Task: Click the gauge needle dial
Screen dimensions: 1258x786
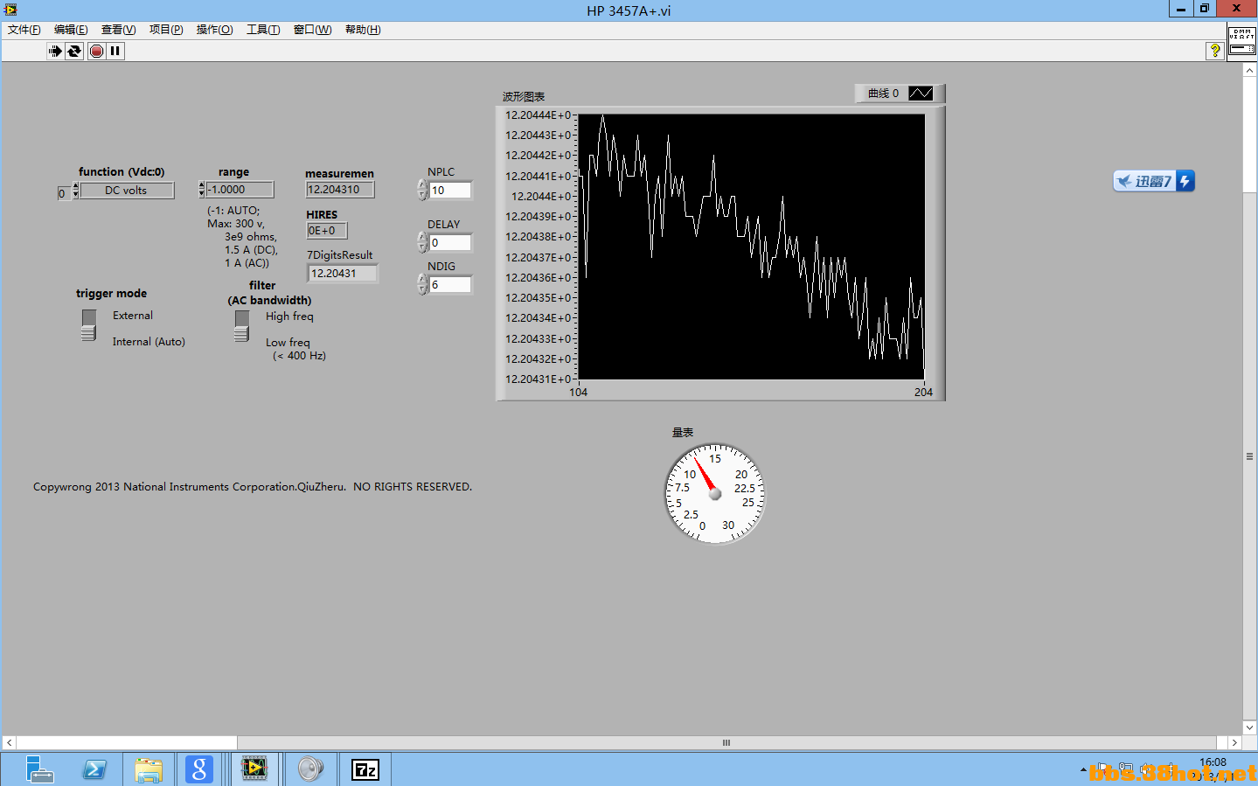Action: coord(715,494)
